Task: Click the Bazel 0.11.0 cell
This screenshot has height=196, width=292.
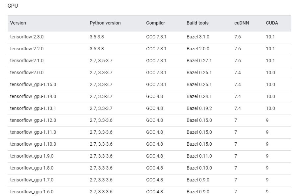Action: [199, 156]
